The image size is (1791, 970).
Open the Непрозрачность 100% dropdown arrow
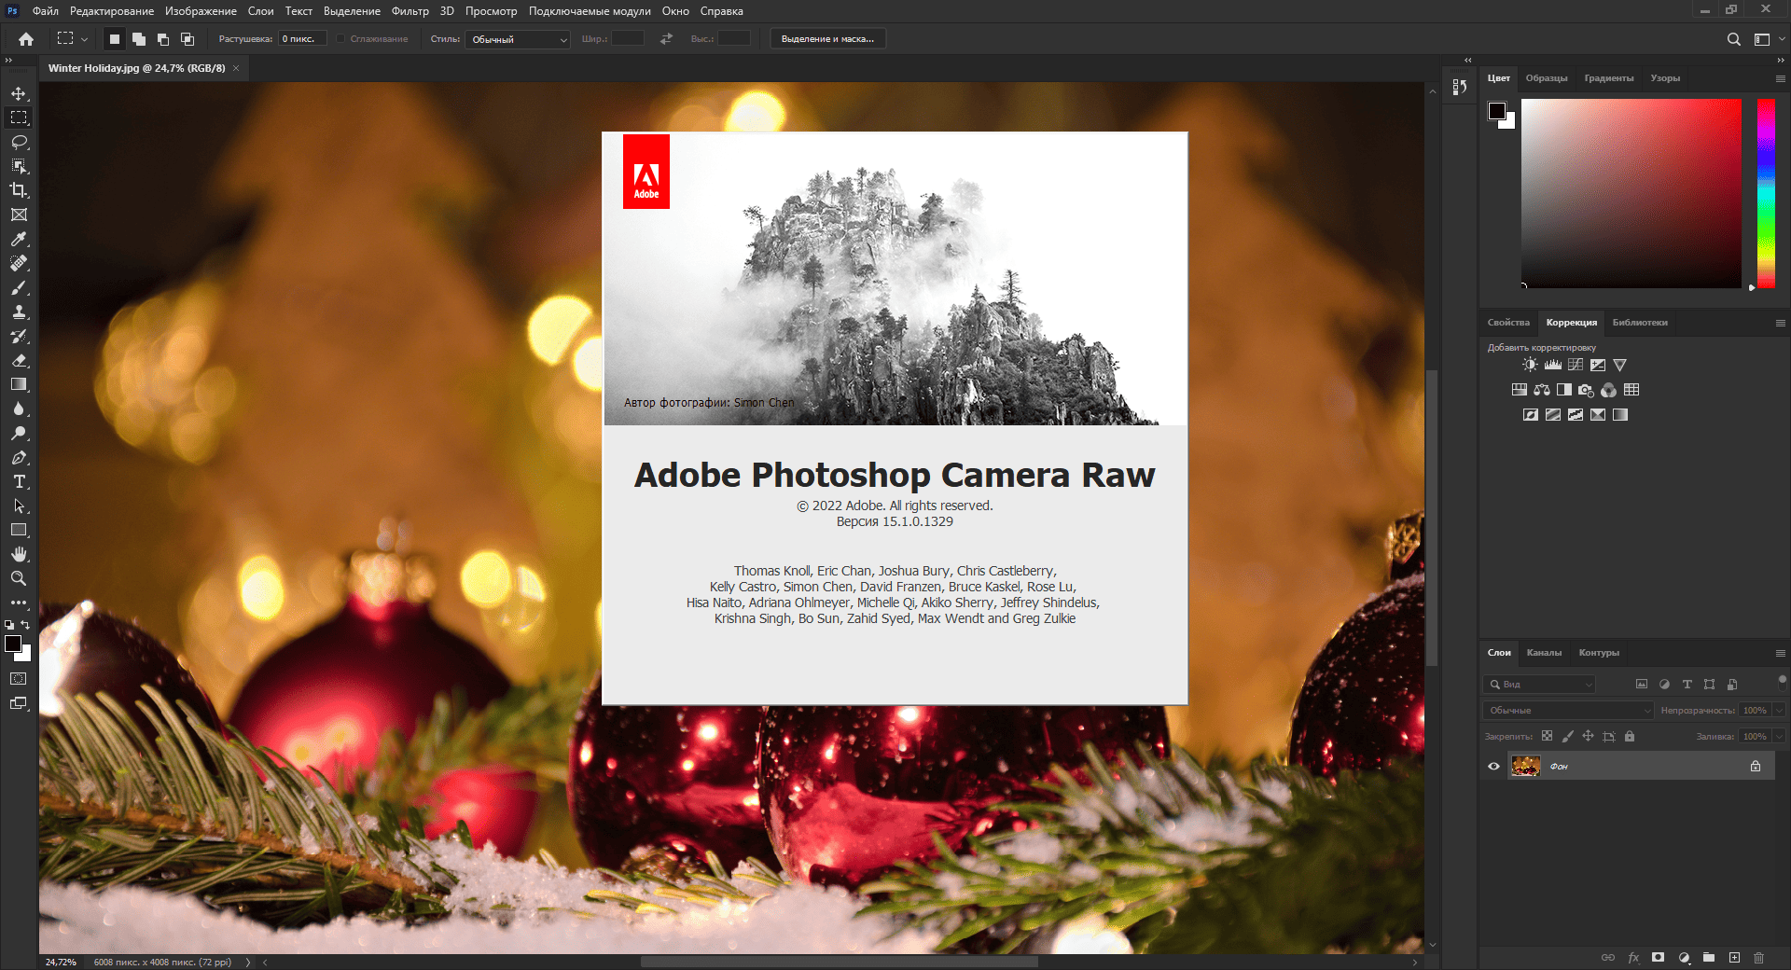[1779, 711]
